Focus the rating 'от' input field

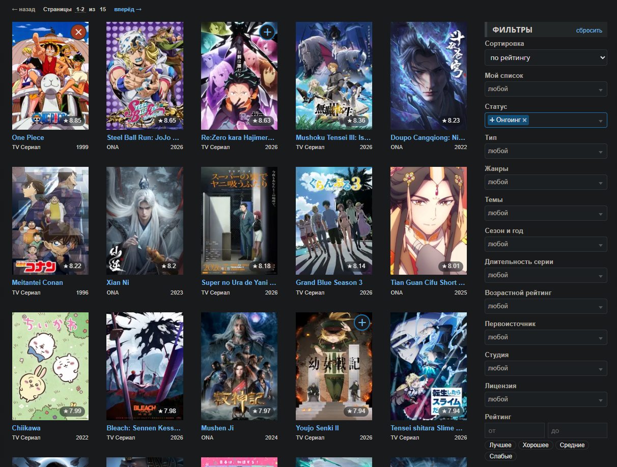point(515,430)
